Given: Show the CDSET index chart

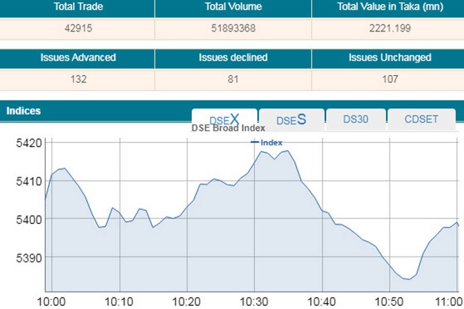Looking at the screenshot, I should [421, 119].
